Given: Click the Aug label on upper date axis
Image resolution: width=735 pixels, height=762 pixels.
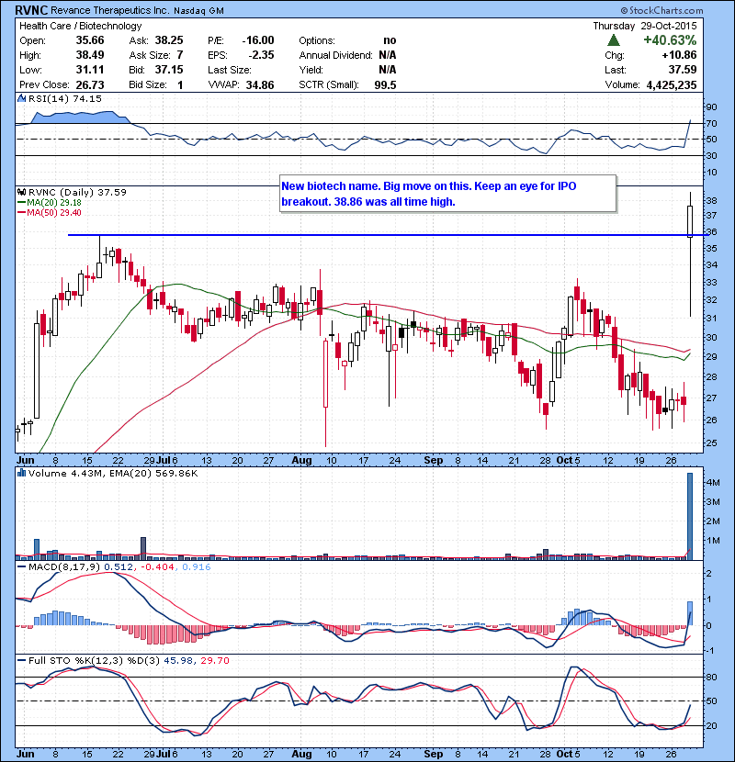Looking at the screenshot, I should [301, 460].
